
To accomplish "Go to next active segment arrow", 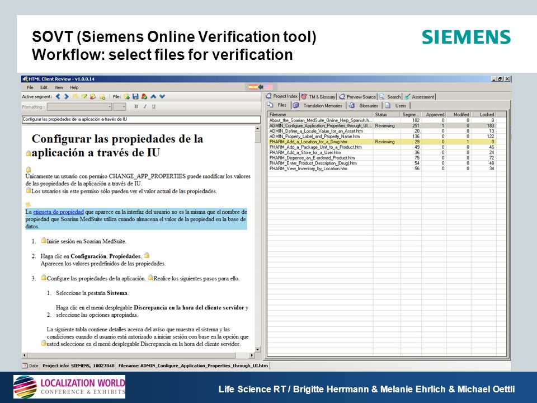I will click(67, 97).
